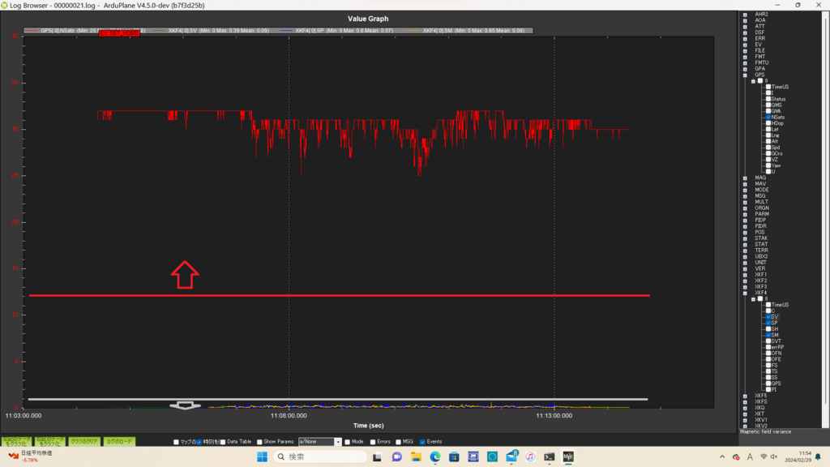Expand the PARM tree node
The image size is (830, 467).
tap(745, 214)
